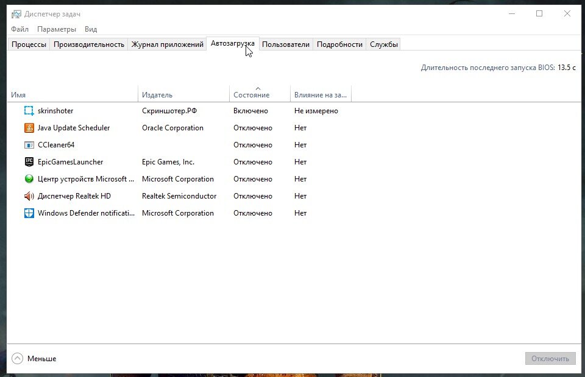Click the BIOS time value 13.5 с
Screen dimensions: 585x377
point(567,68)
